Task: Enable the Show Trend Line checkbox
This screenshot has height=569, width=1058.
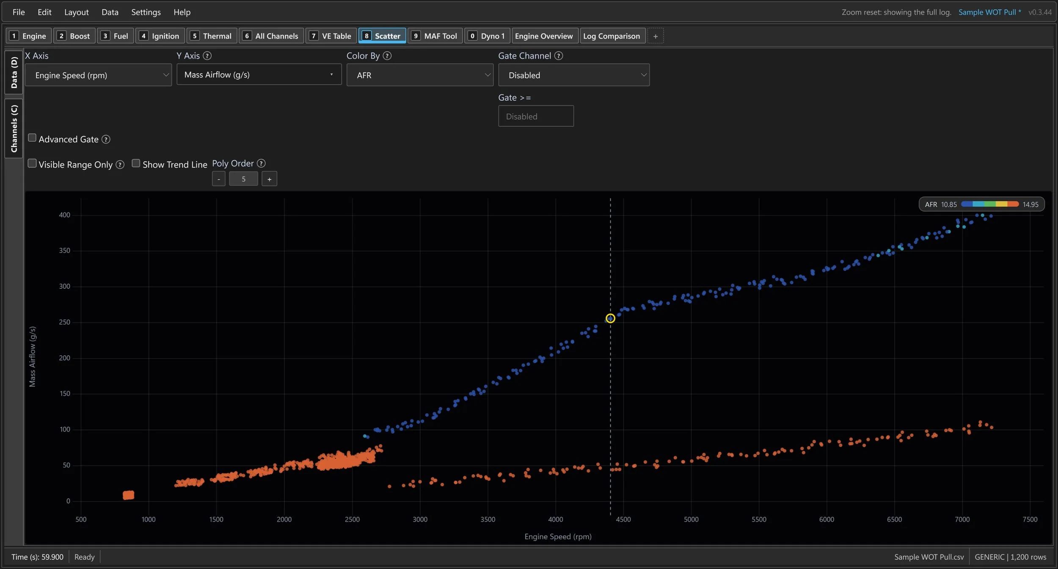Action: pos(136,163)
